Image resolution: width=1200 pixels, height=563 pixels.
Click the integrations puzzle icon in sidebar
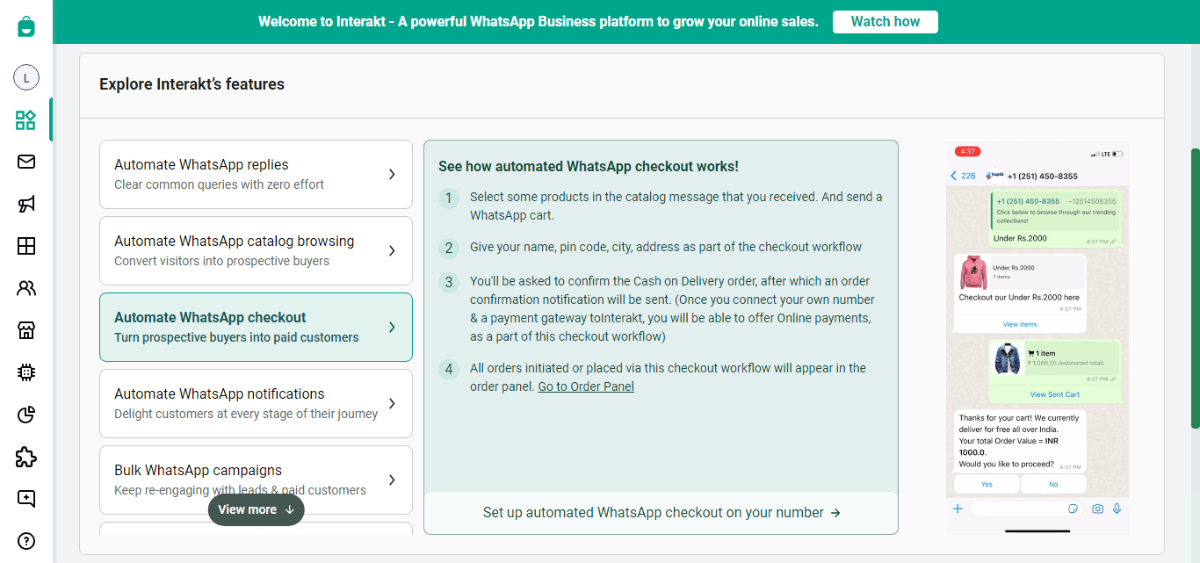click(x=25, y=457)
